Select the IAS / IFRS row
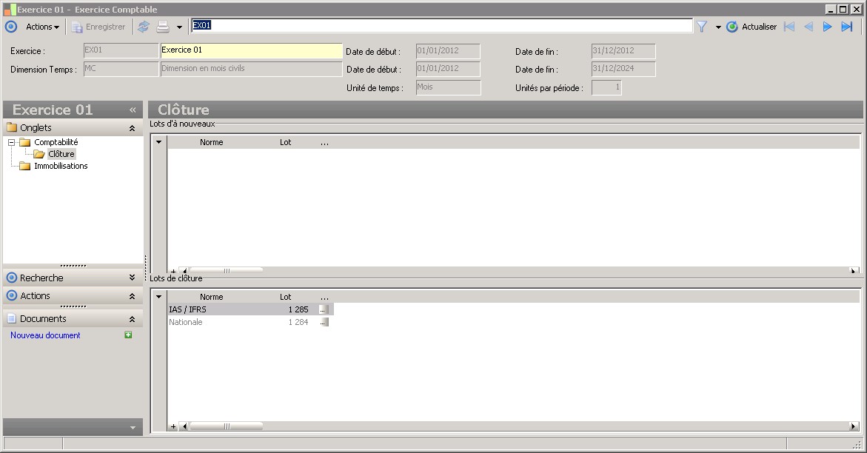 250,309
